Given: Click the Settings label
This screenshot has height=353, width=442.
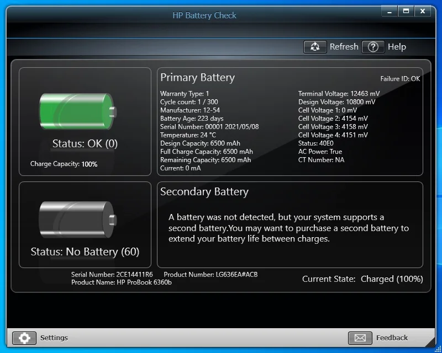Looking at the screenshot, I should pos(54,338).
